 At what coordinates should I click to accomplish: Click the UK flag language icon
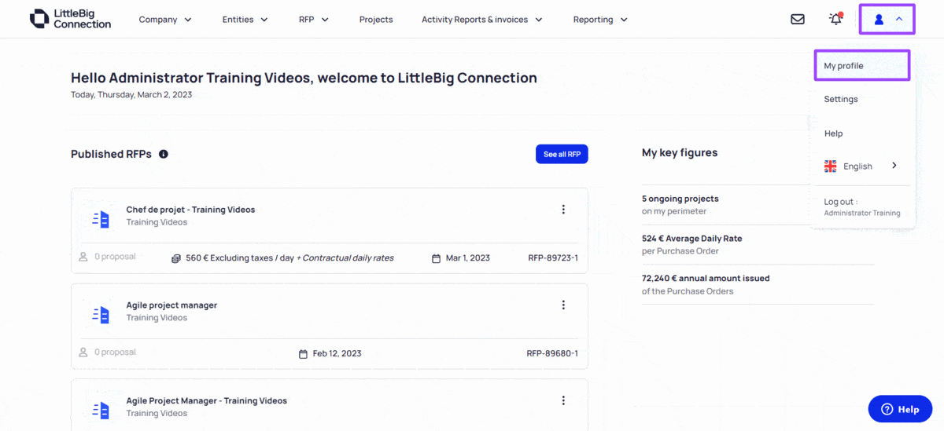tap(830, 166)
